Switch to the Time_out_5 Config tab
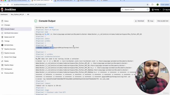170x95 pixels. [x=19, y=1]
